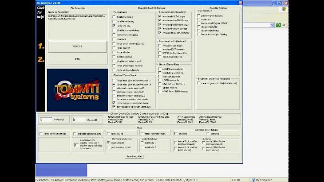
Task: Focus the VendorID input field
Action: (x=46, y=120)
